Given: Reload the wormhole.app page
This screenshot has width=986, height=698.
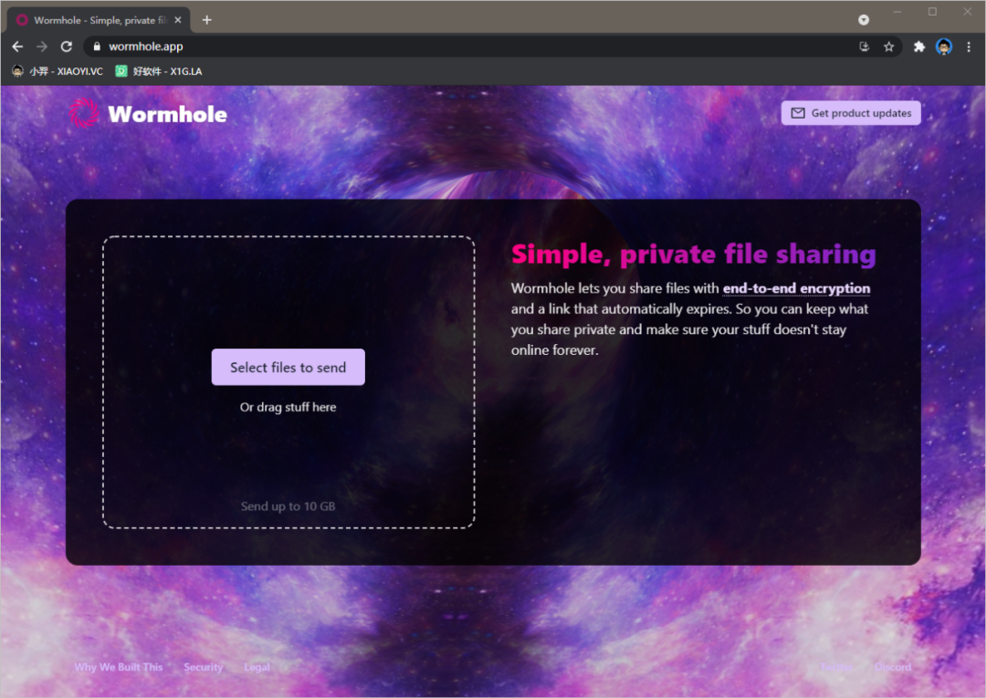Looking at the screenshot, I should point(66,47).
